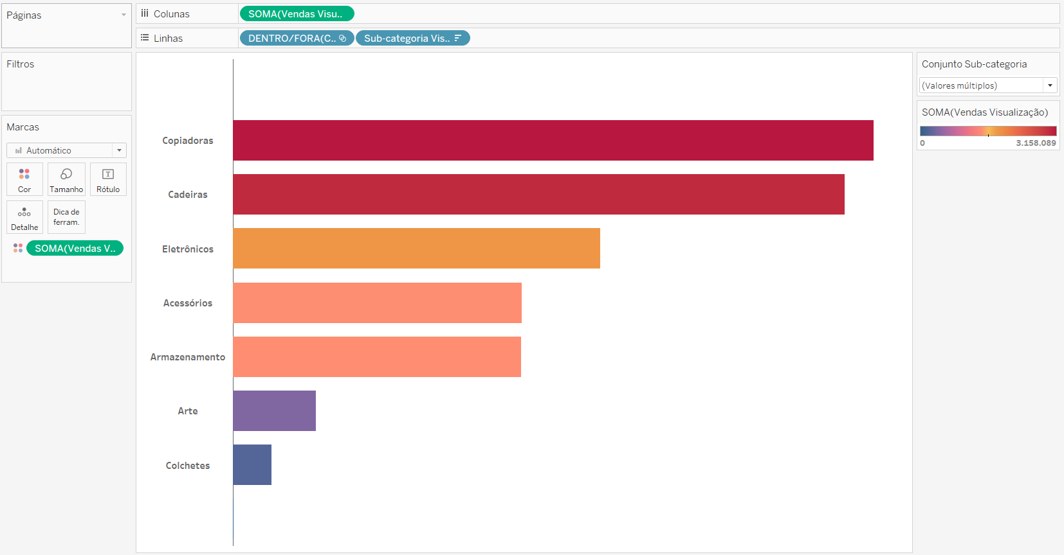Click the Arte row label

pyautogui.click(x=188, y=411)
